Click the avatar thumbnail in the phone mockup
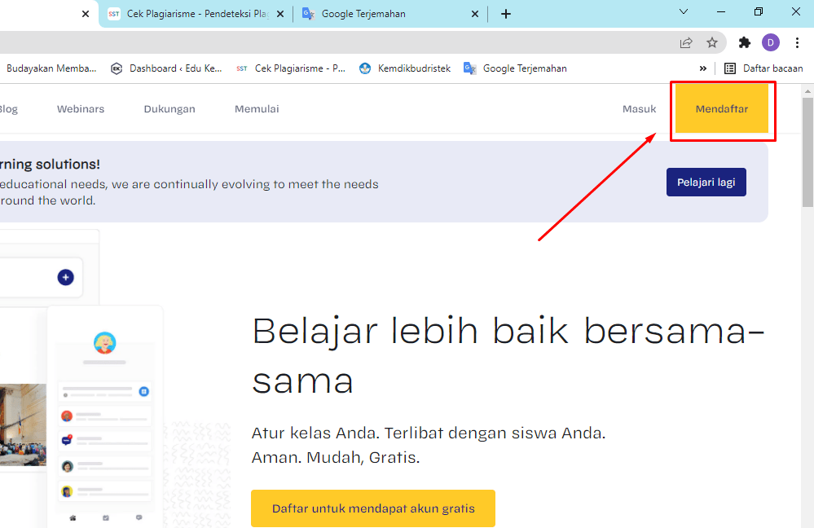Image resolution: width=814 pixels, height=528 pixels. click(104, 343)
